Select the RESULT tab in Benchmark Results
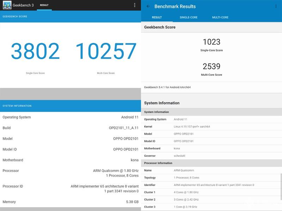Screen dimensions: 282x211 (157, 17)
